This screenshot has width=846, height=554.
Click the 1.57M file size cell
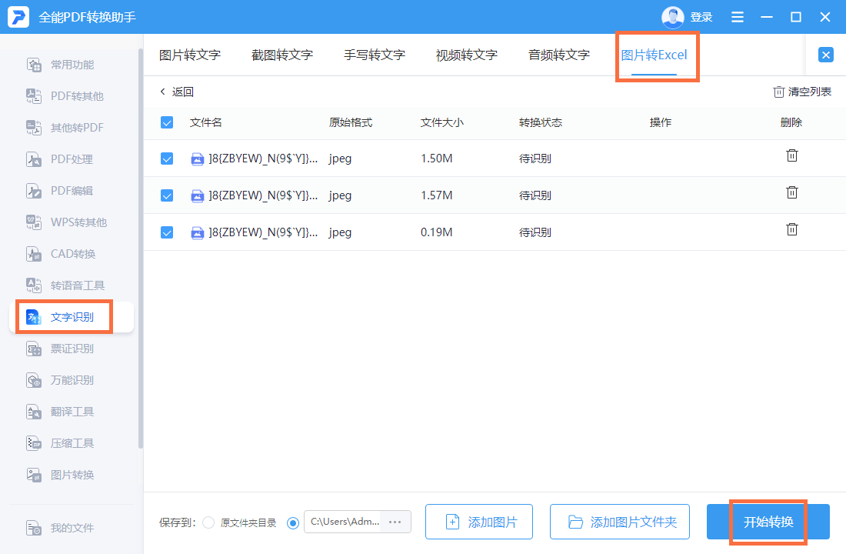[x=437, y=195]
